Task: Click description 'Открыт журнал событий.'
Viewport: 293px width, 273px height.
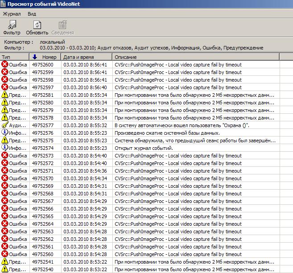Action: [x=144, y=148]
